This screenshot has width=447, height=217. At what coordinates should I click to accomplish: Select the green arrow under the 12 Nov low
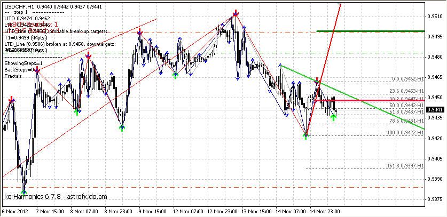(x=175, y=75)
